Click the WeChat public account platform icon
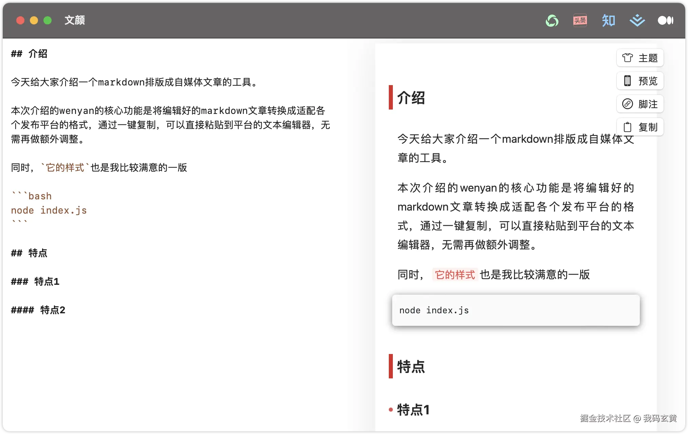The width and height of the screenshot is (688, 434). point(552,21)
